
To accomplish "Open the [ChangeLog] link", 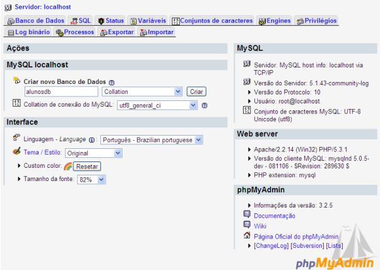I will 271,246.
